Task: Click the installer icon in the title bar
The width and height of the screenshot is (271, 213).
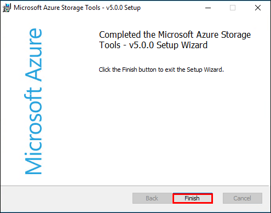Action: (7, 8)
